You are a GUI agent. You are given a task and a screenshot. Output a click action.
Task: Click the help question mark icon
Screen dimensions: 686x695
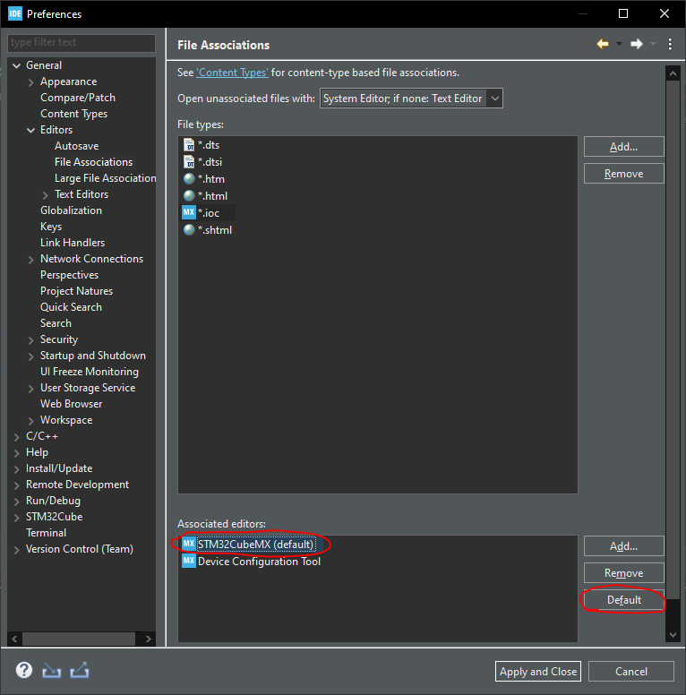pyautogui.click(x=24, y=670)
